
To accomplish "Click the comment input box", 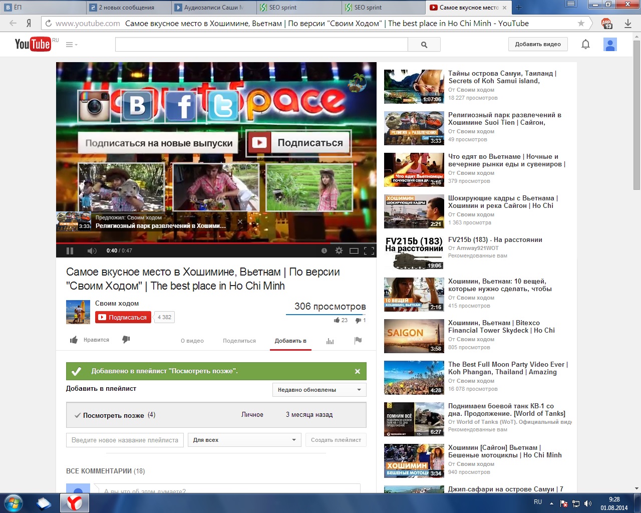I will [227, 489].
